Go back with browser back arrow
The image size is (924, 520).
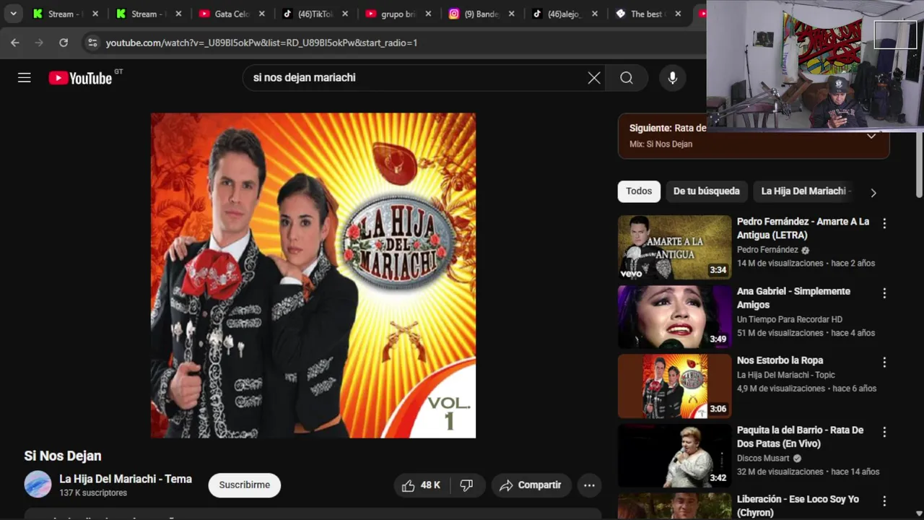point(15,43)
